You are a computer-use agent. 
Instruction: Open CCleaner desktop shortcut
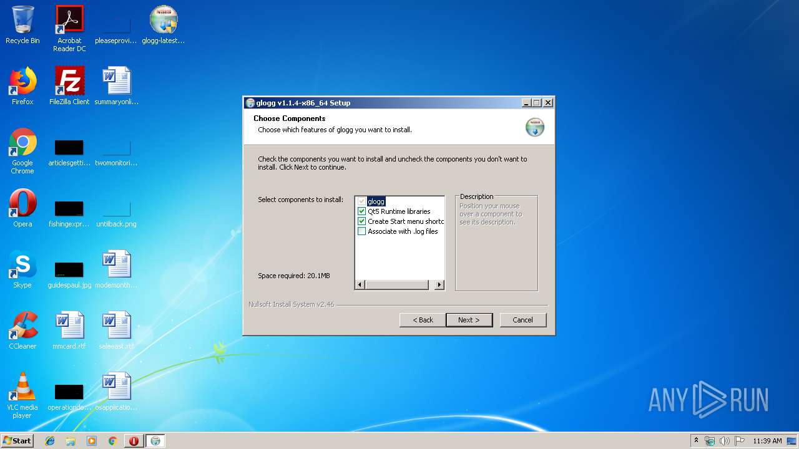(x=22, y=331)
